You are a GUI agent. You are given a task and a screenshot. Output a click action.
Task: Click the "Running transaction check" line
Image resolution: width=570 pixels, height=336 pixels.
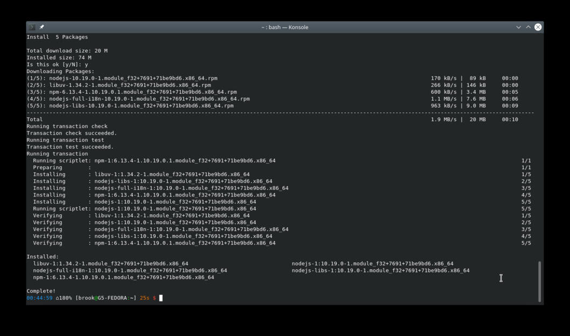point(67,127)
